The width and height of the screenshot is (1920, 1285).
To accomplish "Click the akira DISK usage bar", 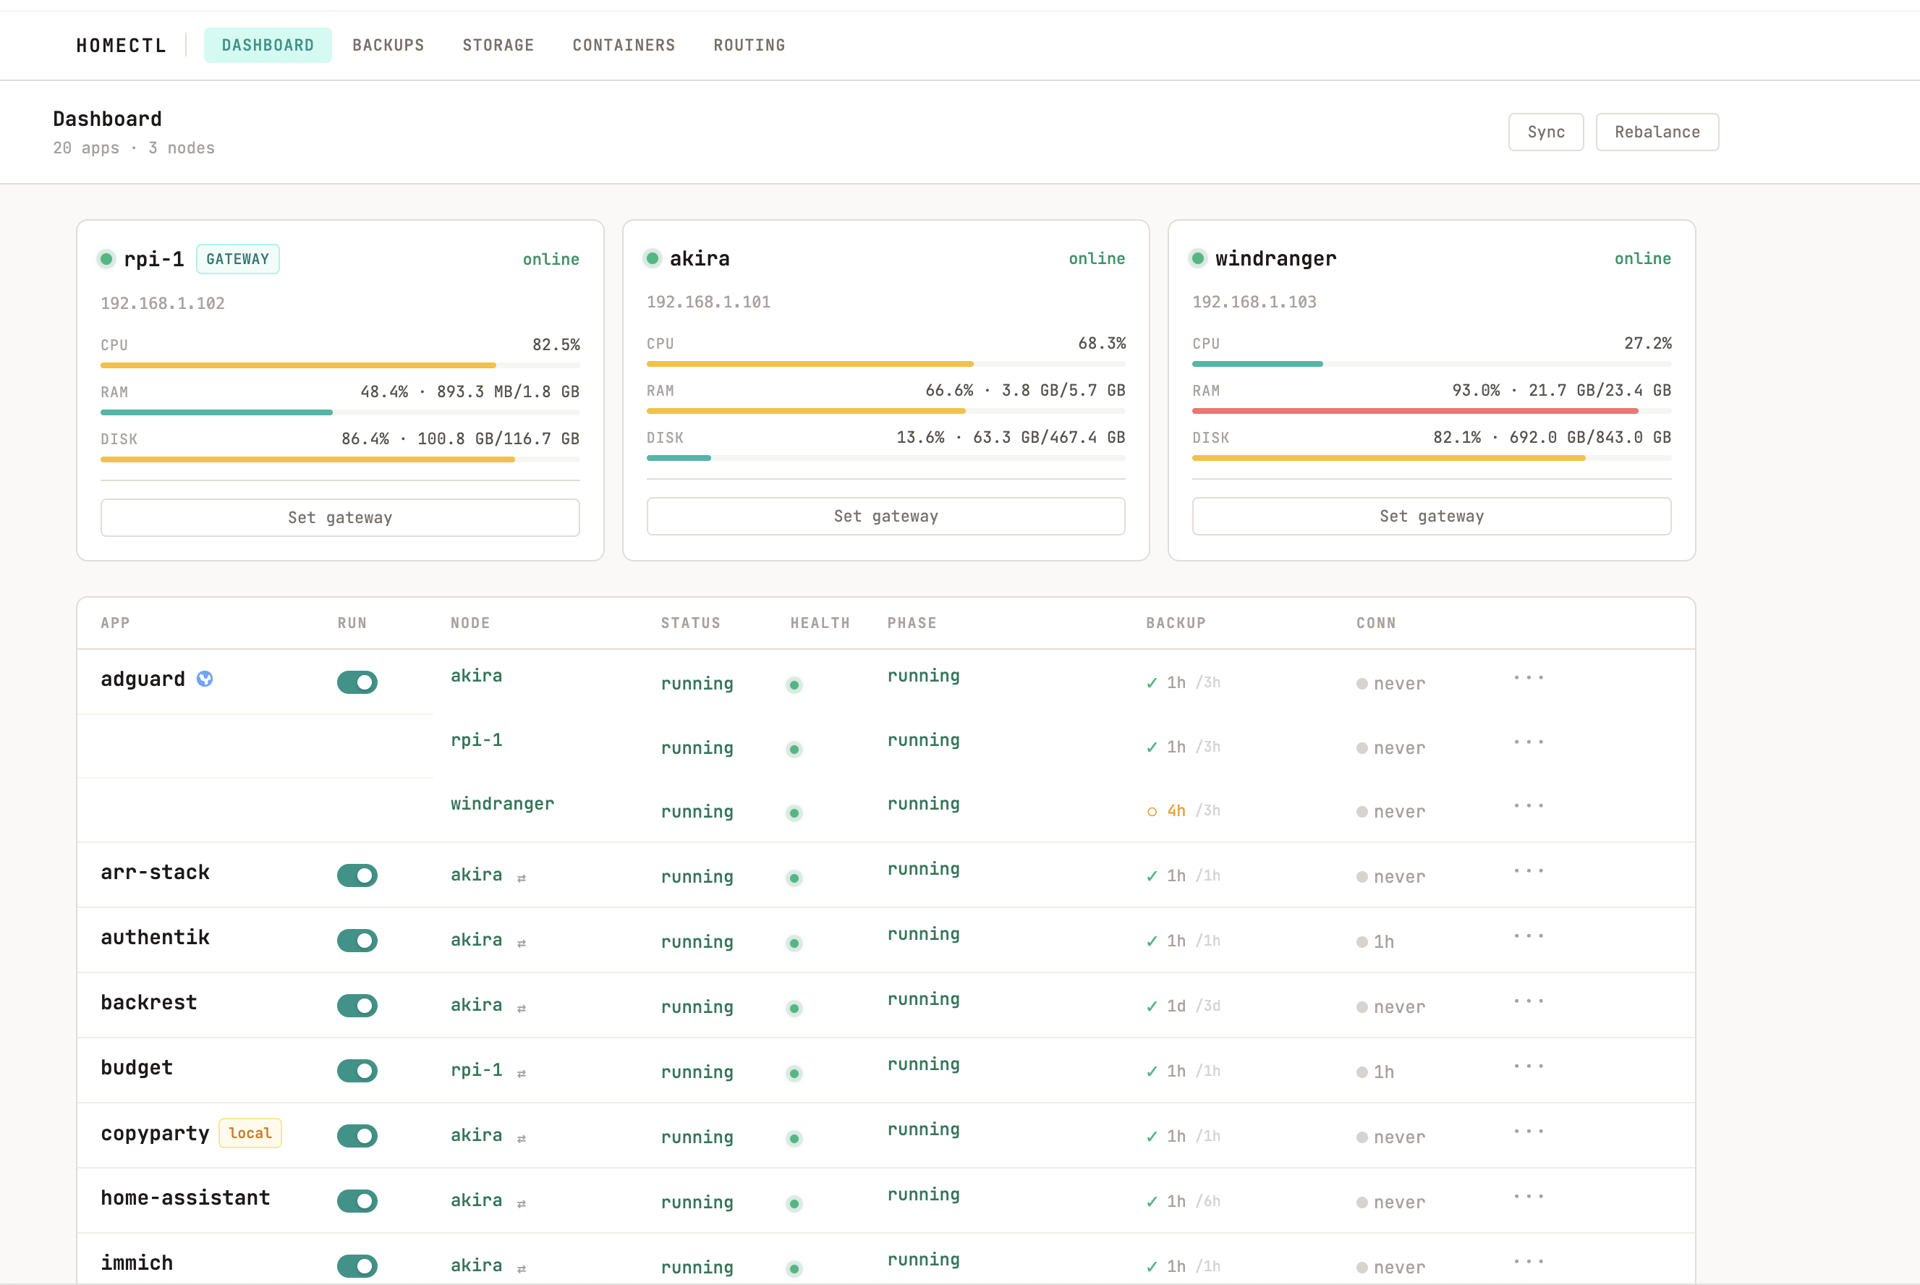I will click(x=885, y=458).
